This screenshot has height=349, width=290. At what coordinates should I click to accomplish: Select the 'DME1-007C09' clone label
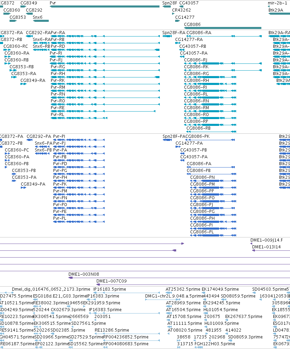point(112,281)
